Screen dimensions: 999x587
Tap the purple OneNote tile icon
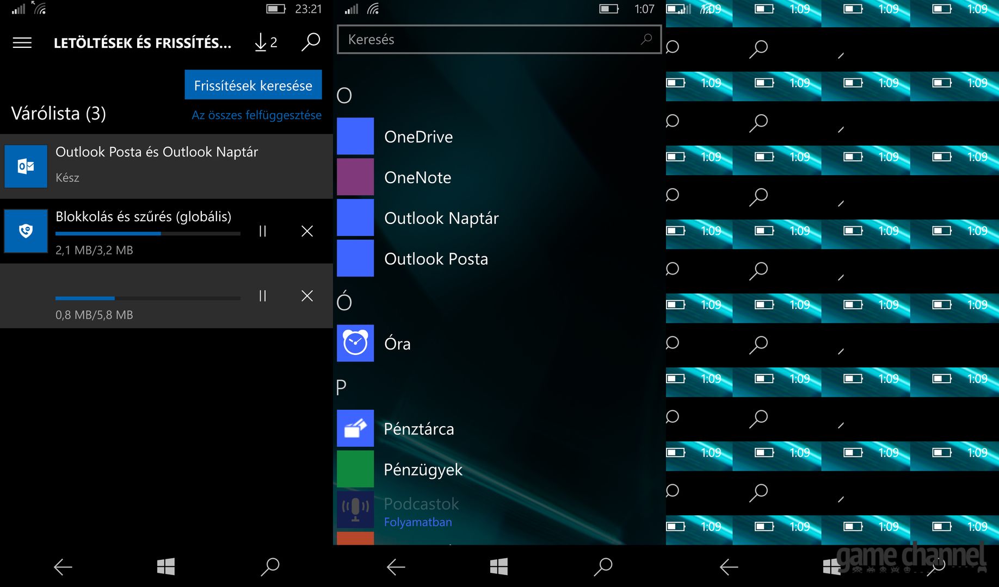(x=355, y=177)
